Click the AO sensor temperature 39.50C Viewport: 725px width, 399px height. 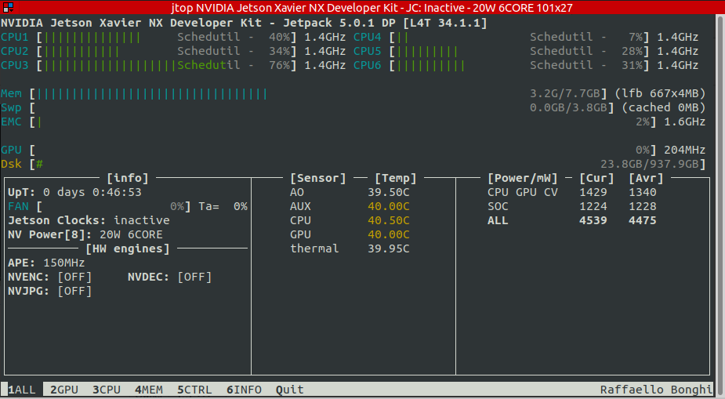pyautogui.click(x=389, y=192)
